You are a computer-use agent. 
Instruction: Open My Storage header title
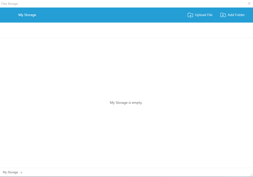coord(27,15)
